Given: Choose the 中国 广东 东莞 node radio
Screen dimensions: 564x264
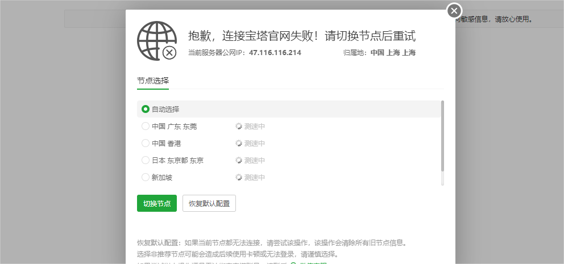Looking at the screenshot, I should (x=146, y=127).
